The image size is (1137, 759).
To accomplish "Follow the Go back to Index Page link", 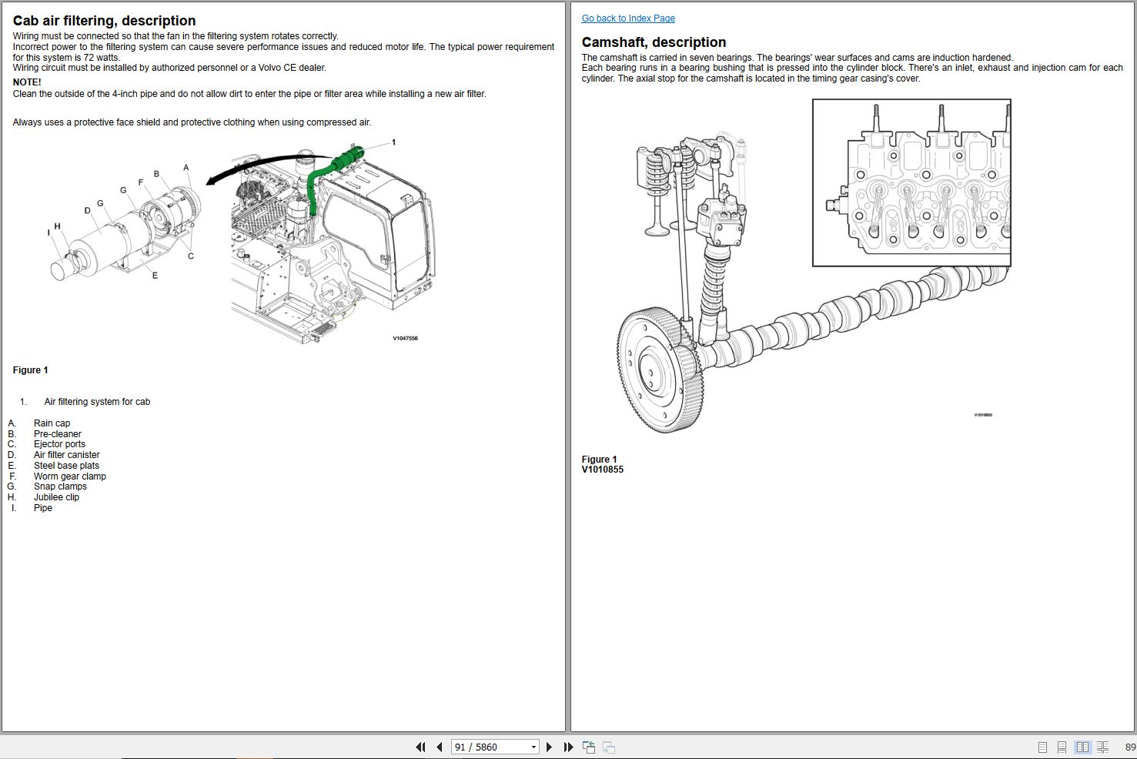I will 628,18.
